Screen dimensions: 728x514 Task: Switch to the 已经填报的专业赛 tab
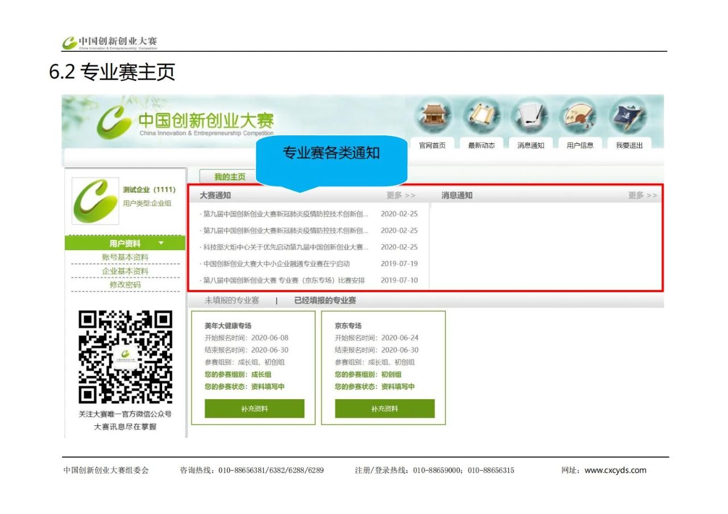click(x=325, y=301)
